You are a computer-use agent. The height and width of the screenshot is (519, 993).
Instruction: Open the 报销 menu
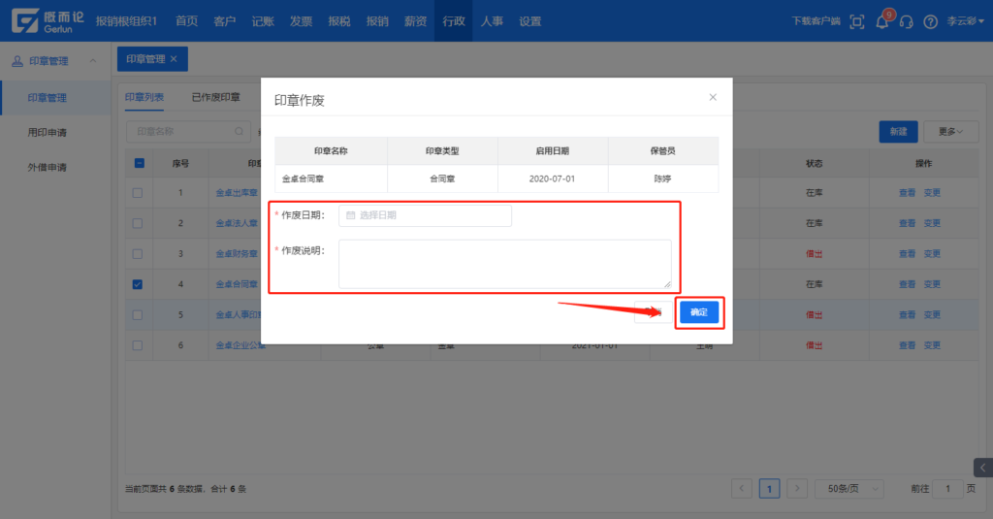(x=377, y=21)
